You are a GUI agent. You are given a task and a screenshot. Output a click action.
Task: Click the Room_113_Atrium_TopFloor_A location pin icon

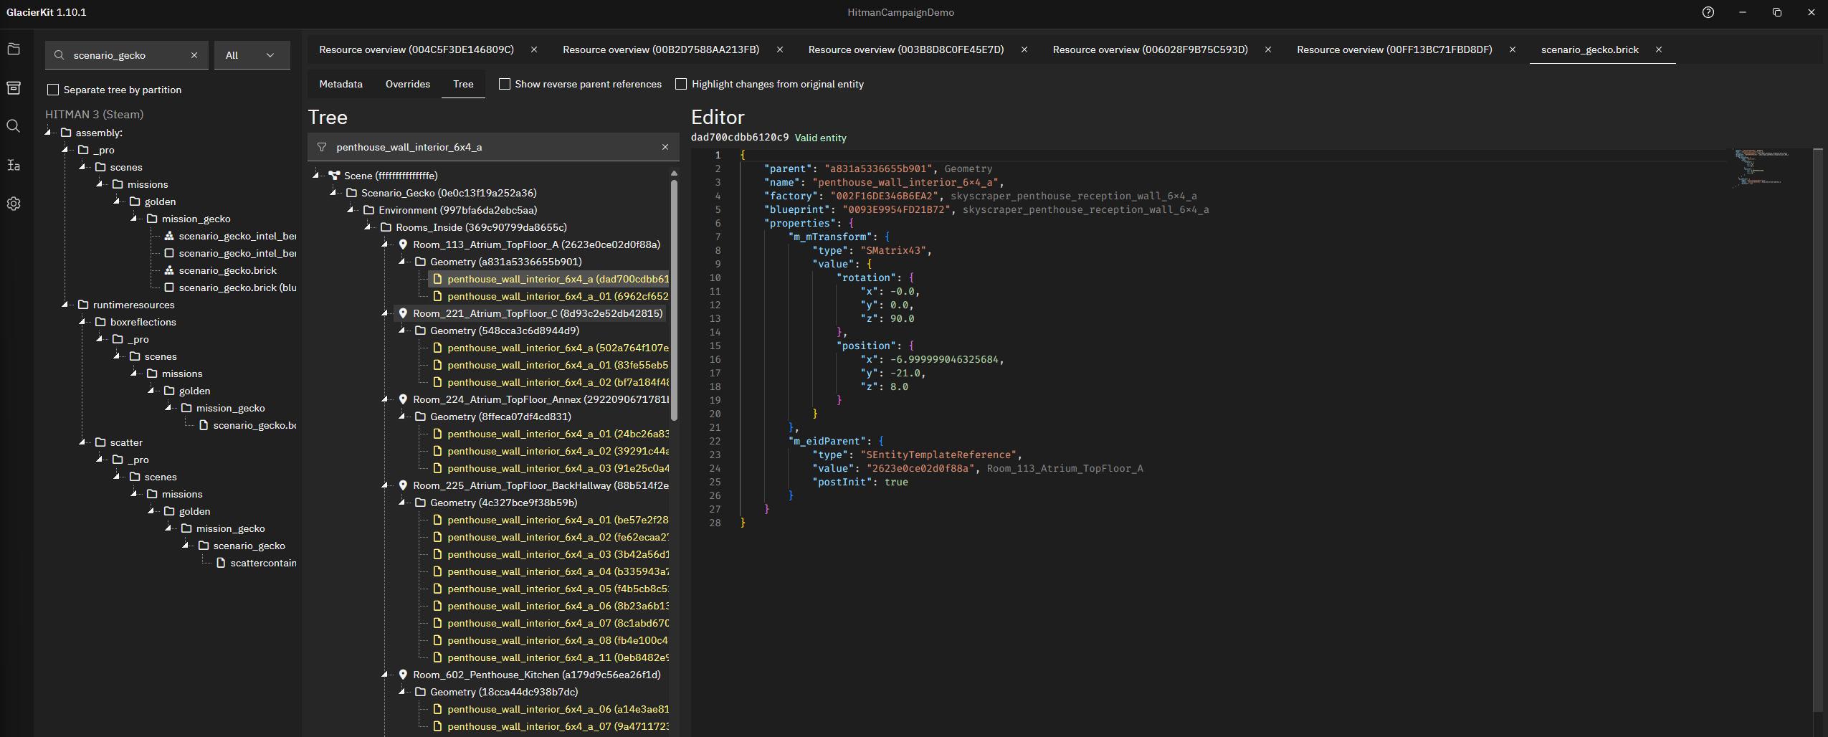[x=403, y=244]
